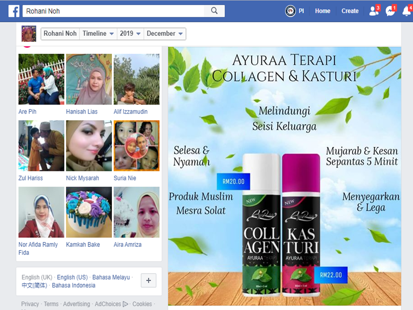This screenshot has height=310, width=413.
Task: Click the Facebook logo icon
Action: coord(14,11)
